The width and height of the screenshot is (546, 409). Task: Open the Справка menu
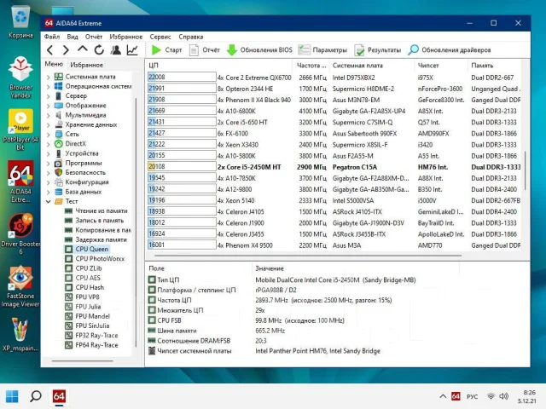click(x=191, y=37)
